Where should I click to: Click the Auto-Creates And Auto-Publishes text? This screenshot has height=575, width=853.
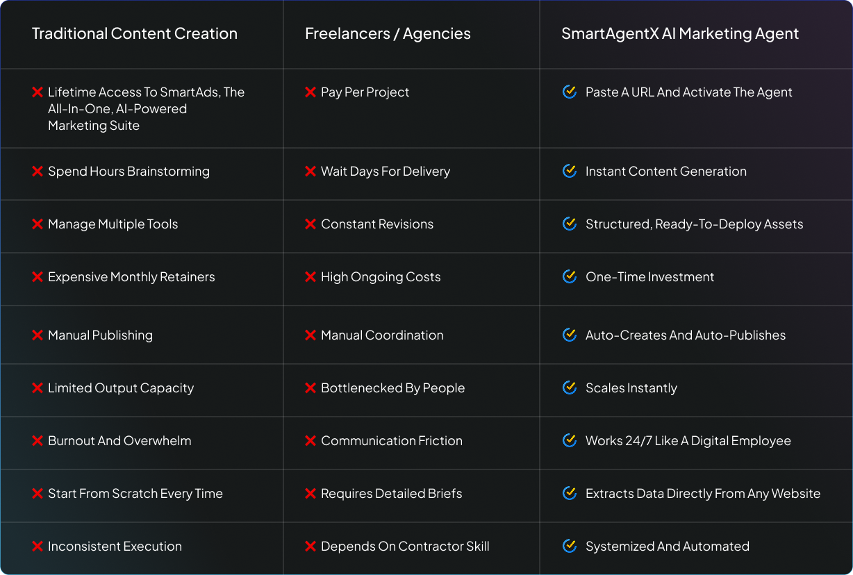[686, 335]
